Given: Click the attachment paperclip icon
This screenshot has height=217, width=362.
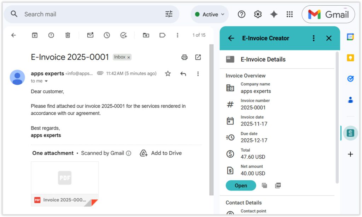Looking at the screenshot, I should 100,73.
